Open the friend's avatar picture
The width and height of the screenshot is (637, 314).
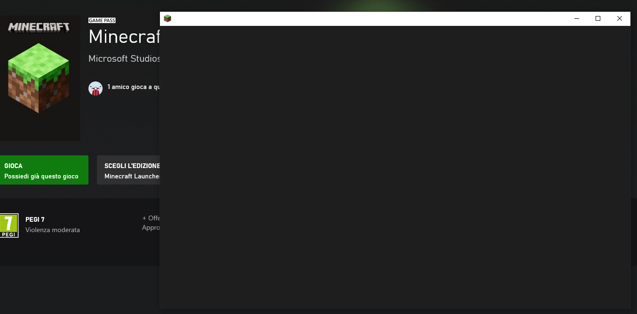point(96,89)
